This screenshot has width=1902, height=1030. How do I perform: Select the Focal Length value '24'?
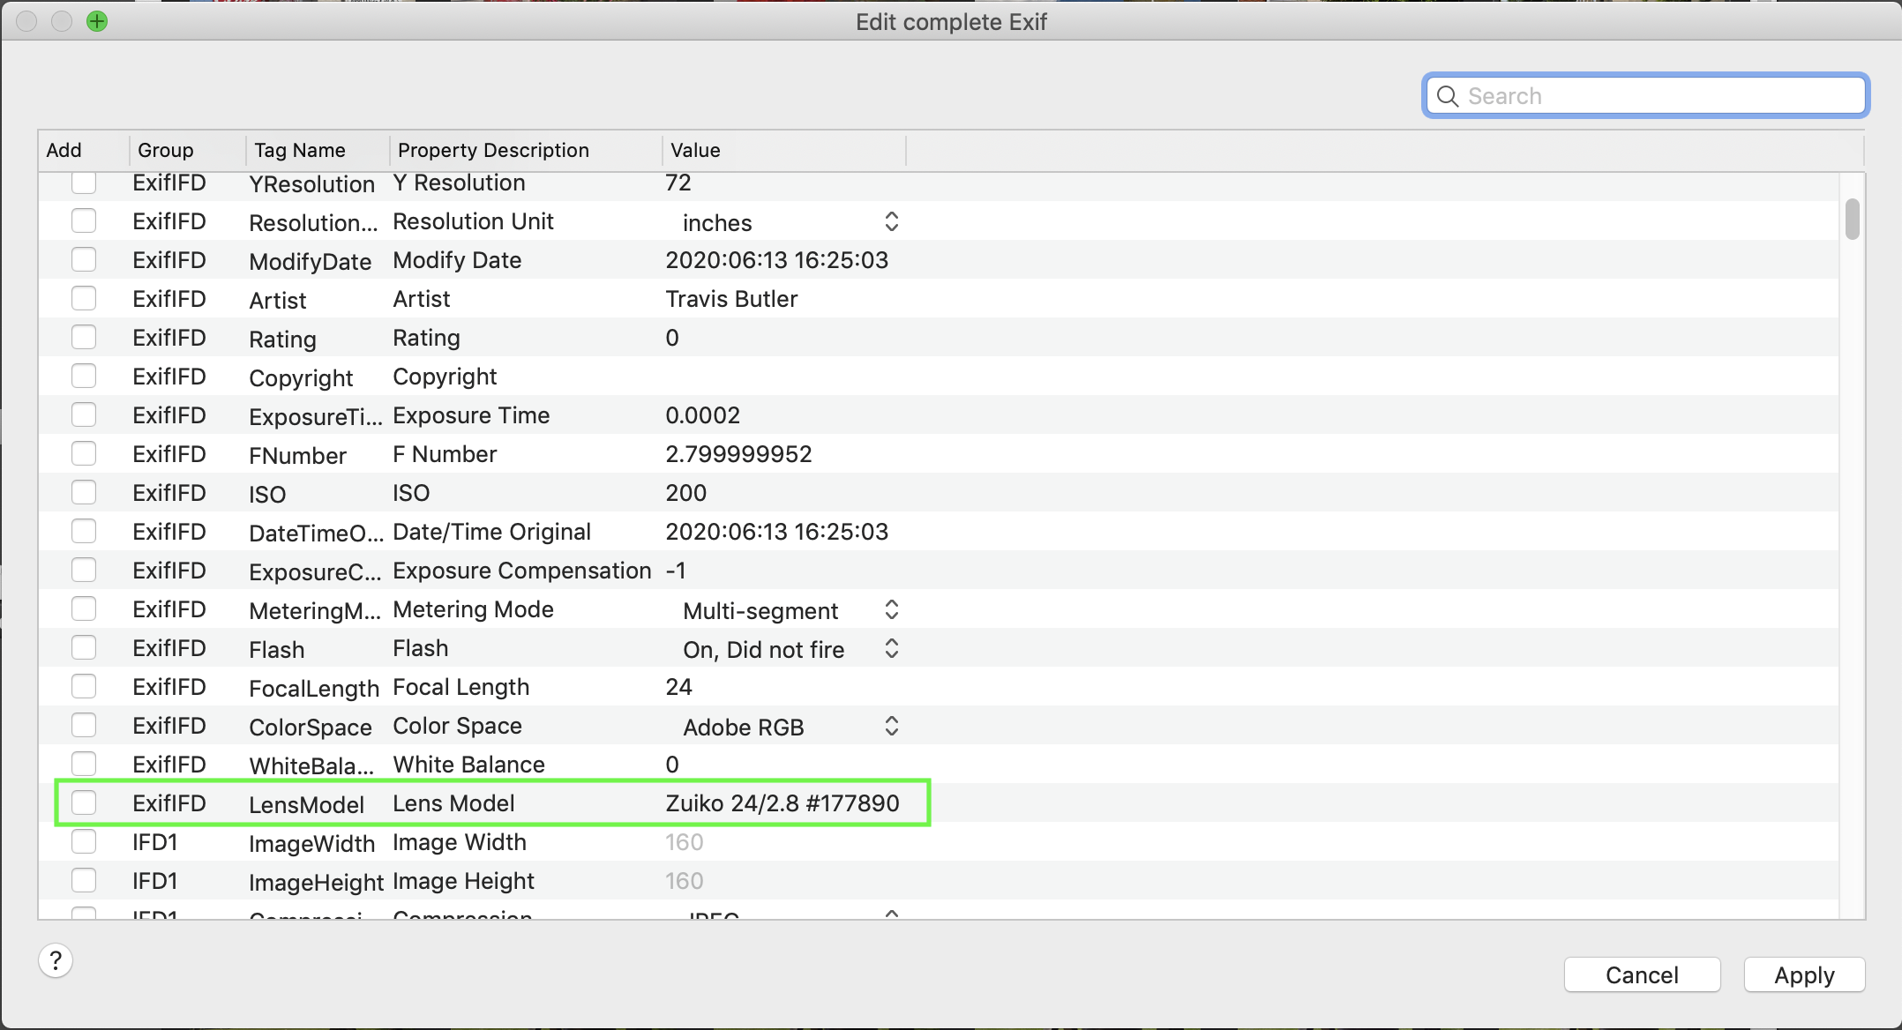point(678,687)
